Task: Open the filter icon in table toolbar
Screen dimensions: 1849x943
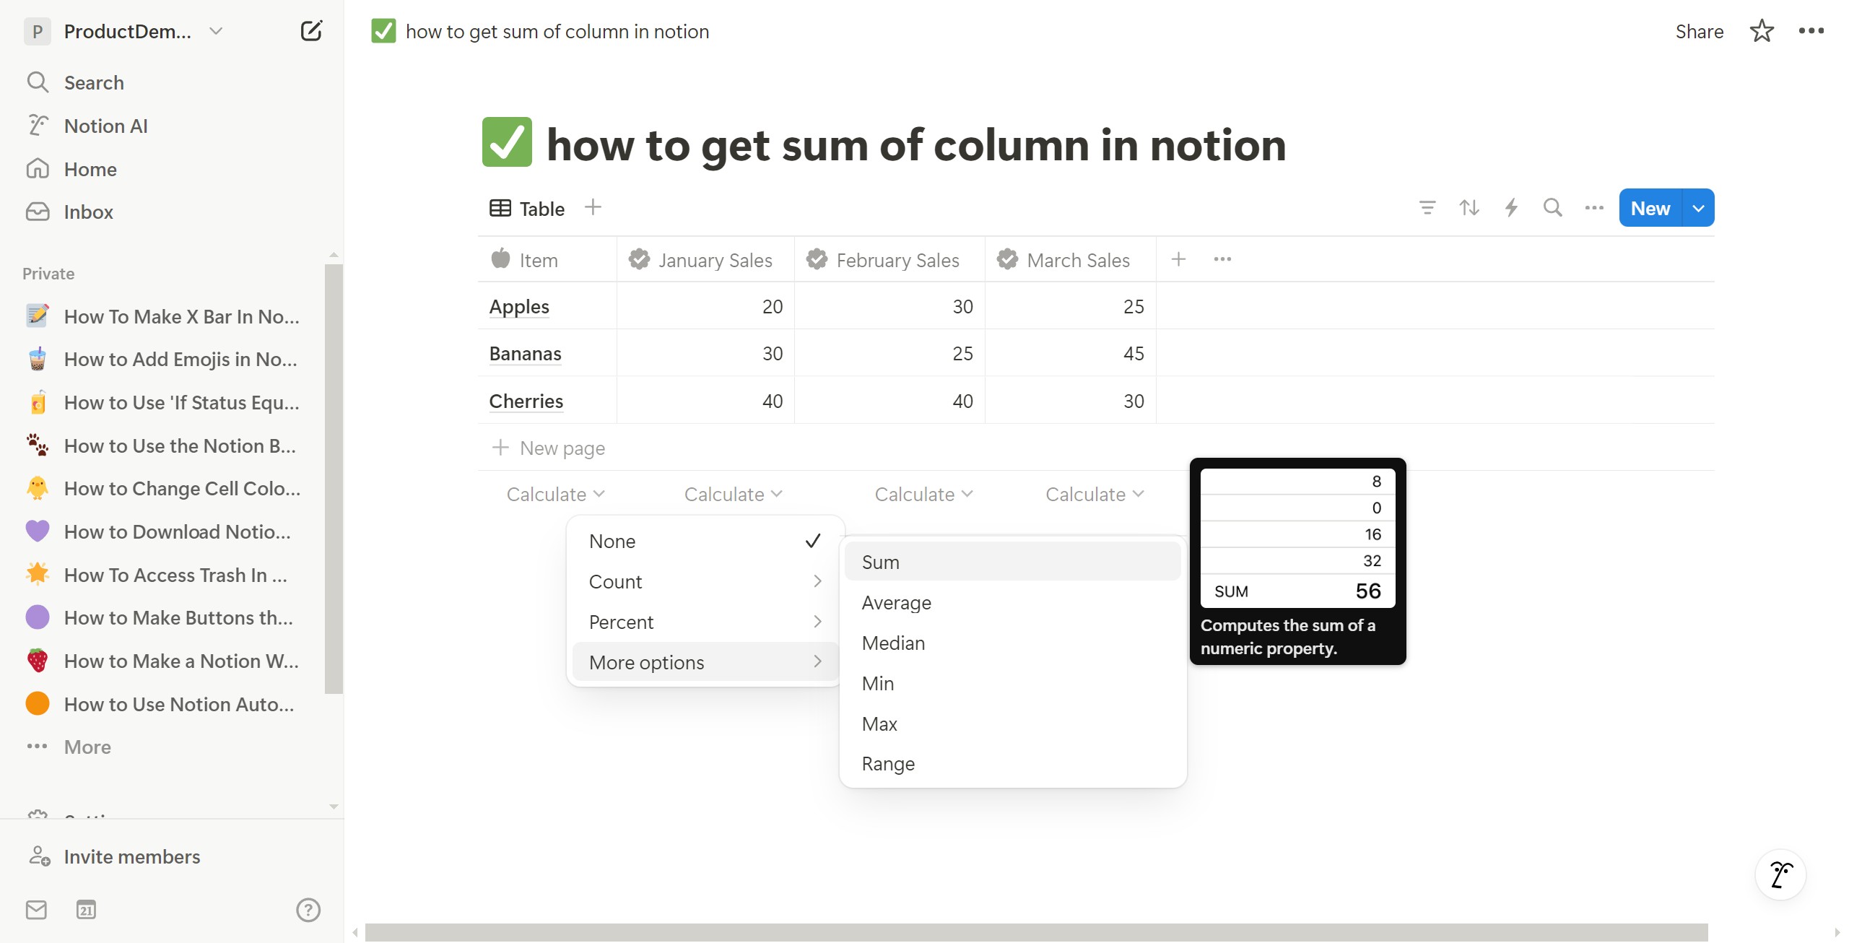Action: pyautogui.click(x=1427, y=208)
